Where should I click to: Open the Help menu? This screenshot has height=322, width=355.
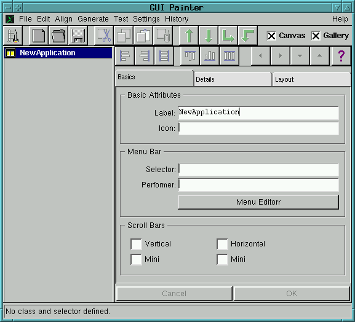tap(340, 19)
